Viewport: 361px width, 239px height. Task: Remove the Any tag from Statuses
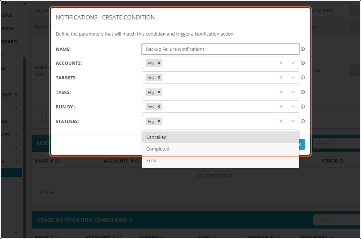[x=159, y=121]
